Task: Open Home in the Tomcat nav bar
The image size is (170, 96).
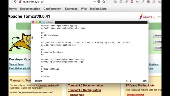Action: coord(13,9)
